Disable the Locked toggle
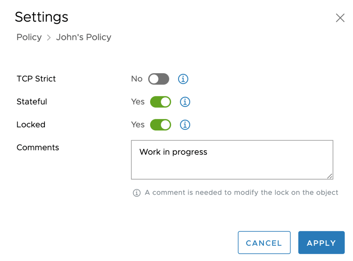 (x=160, y=125)
